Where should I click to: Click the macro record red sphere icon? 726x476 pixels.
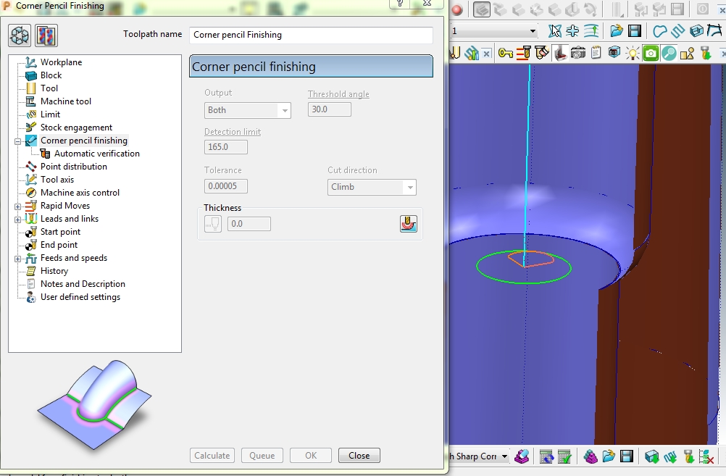(x=456, y=9)
